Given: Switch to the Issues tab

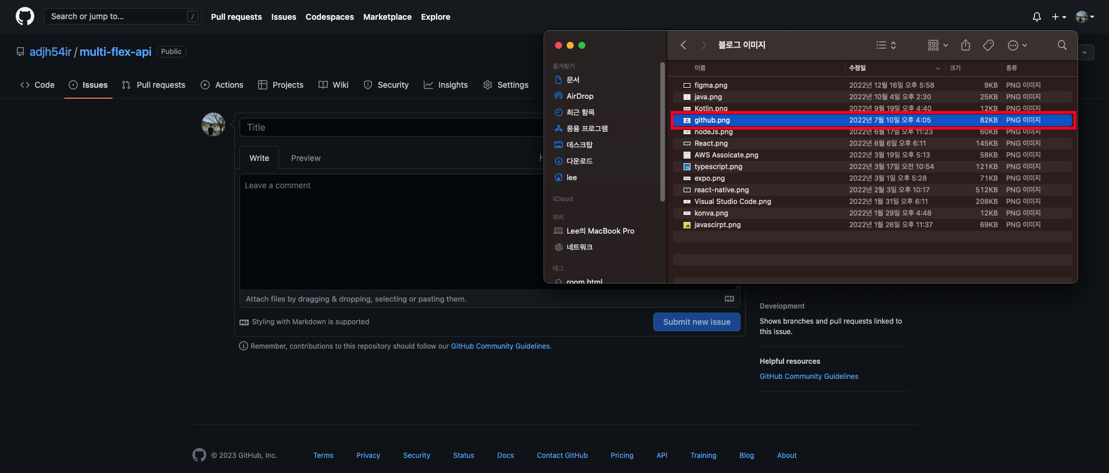Looking at the screenshot, I should click(88, 85).
